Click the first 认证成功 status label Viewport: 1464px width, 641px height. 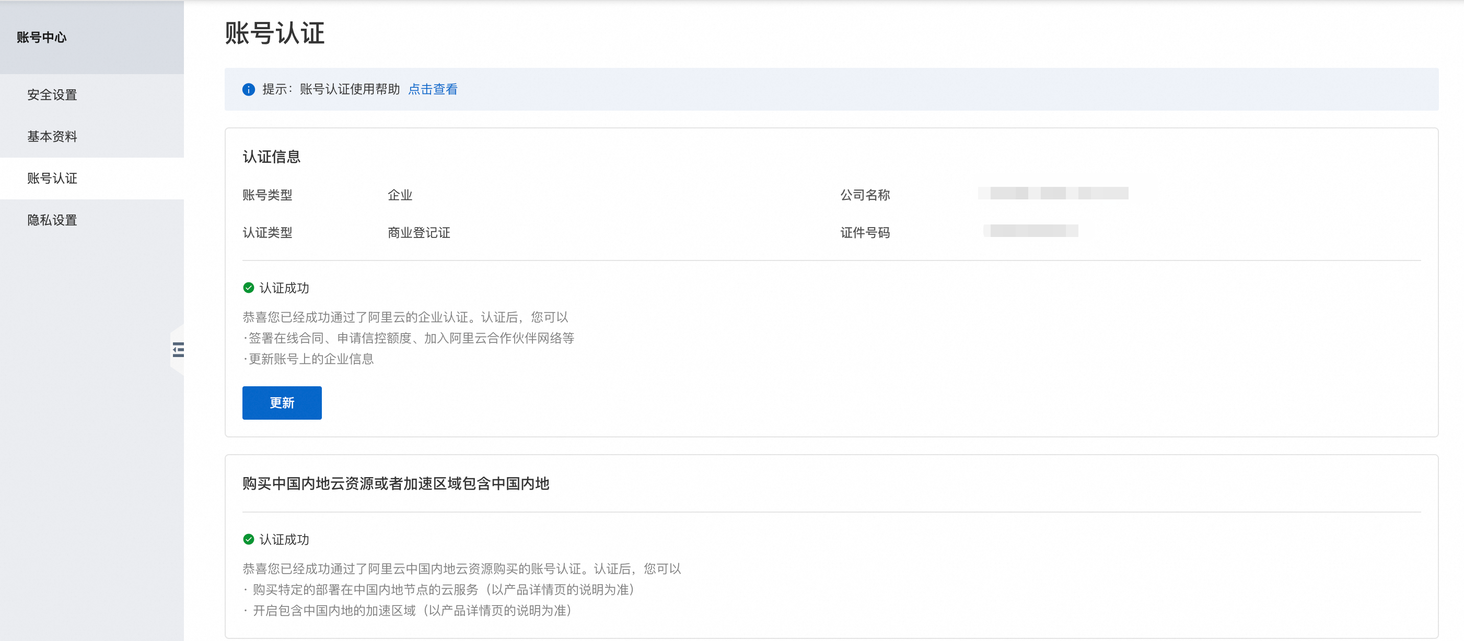[x=284, y=288]
